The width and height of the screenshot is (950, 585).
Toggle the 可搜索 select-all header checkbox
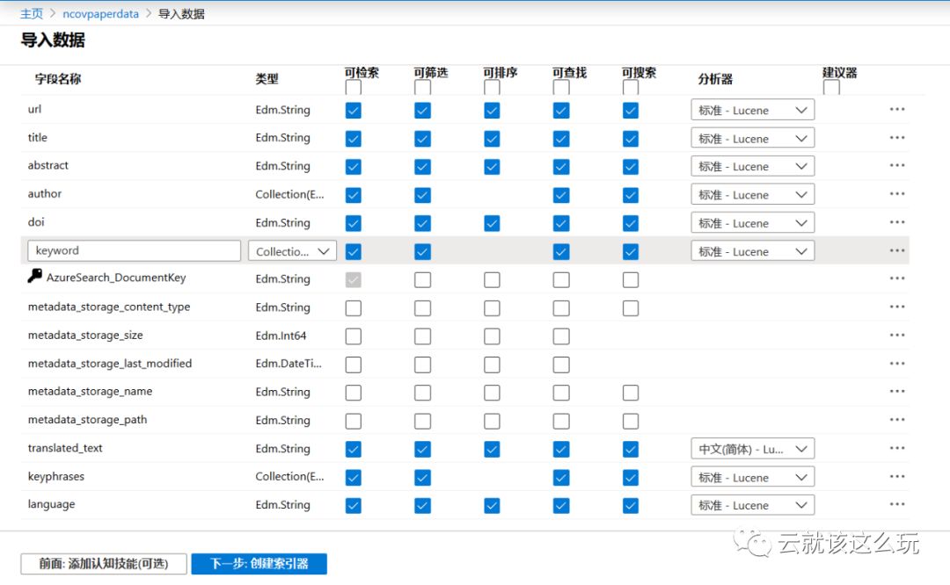point(630,88)
